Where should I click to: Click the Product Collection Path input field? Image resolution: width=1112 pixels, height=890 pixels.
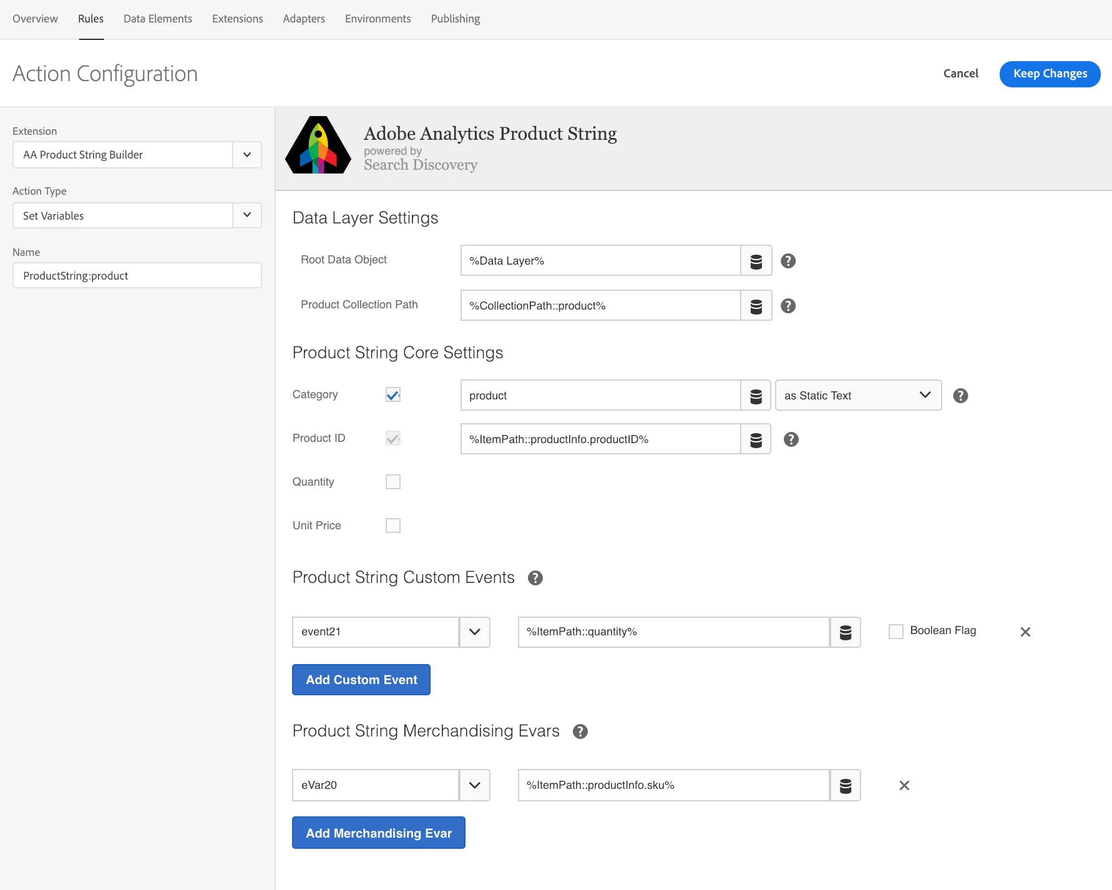pos(601,306)
